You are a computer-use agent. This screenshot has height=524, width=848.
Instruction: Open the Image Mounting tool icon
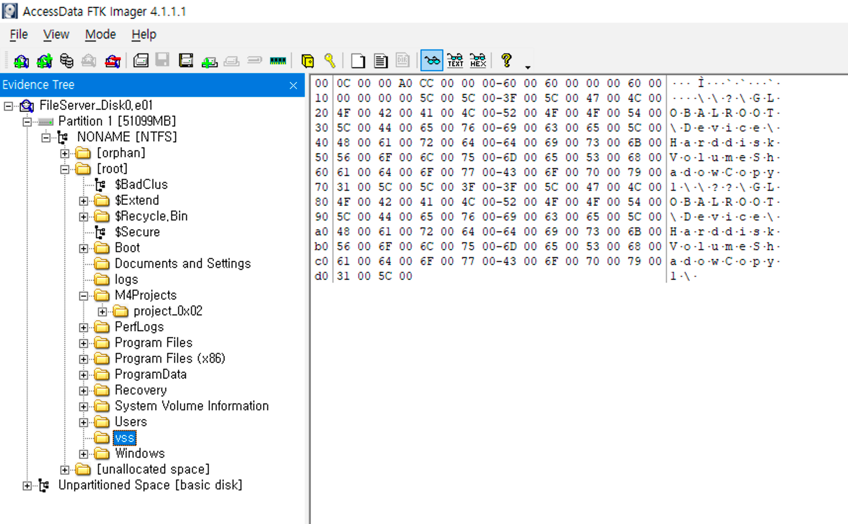click(x=66, y=61)
